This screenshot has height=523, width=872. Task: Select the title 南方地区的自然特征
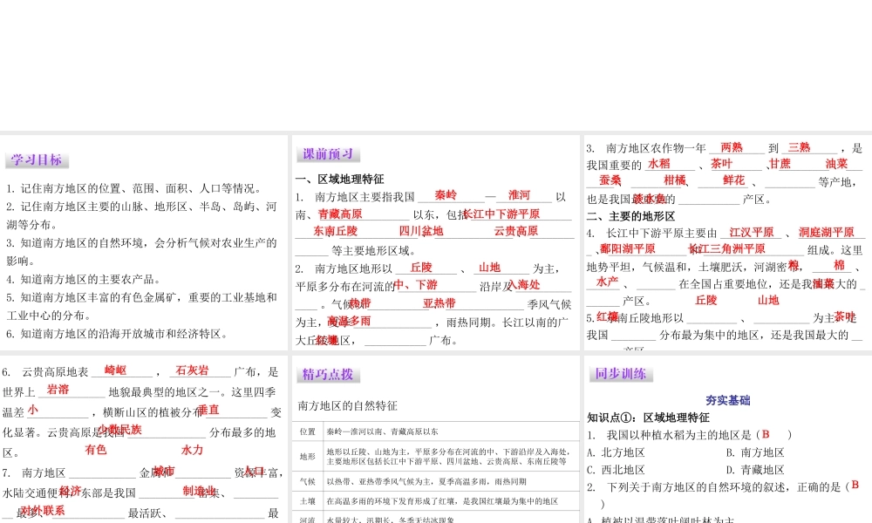(x=348, y=405)
